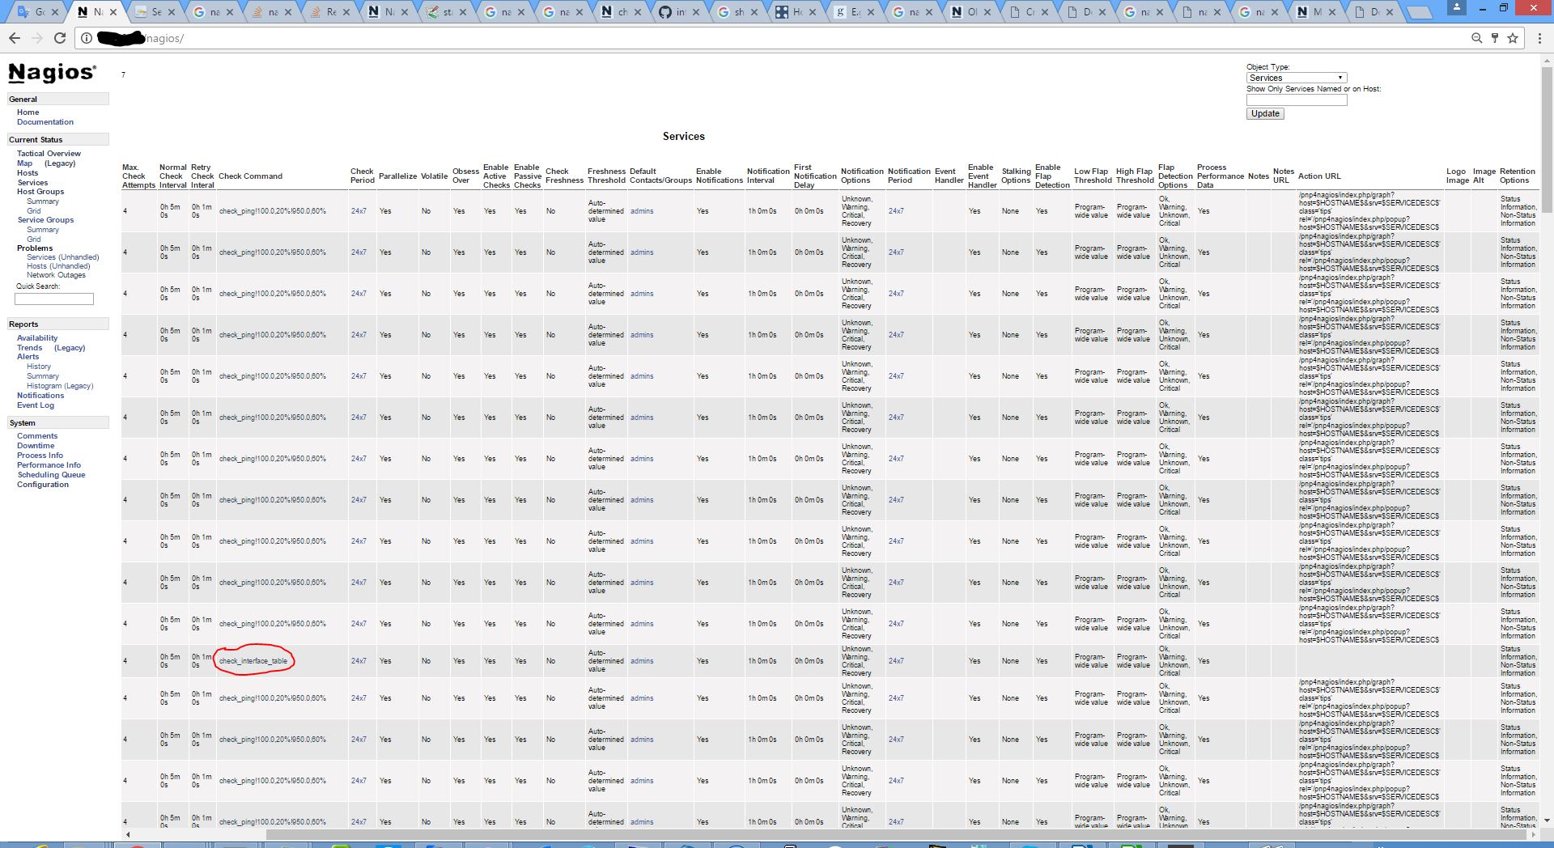
Task: Open Tactical Overview in the sidebar
Action: [49, 154]
